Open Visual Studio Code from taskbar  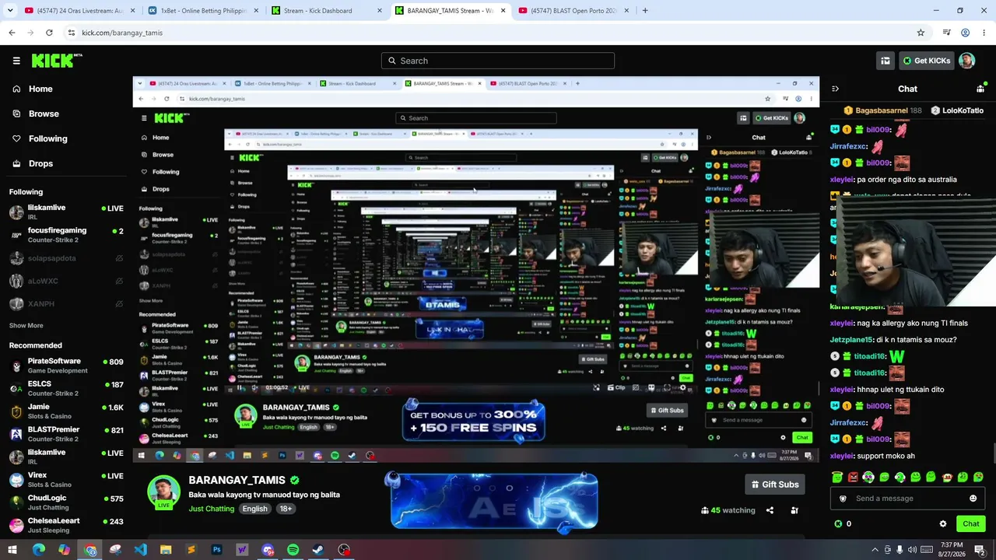pyautogui.click(x=140, y=550)
